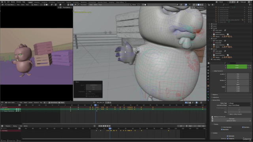Open the View Layer properties tab icon
The image size is (253, 142).
point(208,76)
